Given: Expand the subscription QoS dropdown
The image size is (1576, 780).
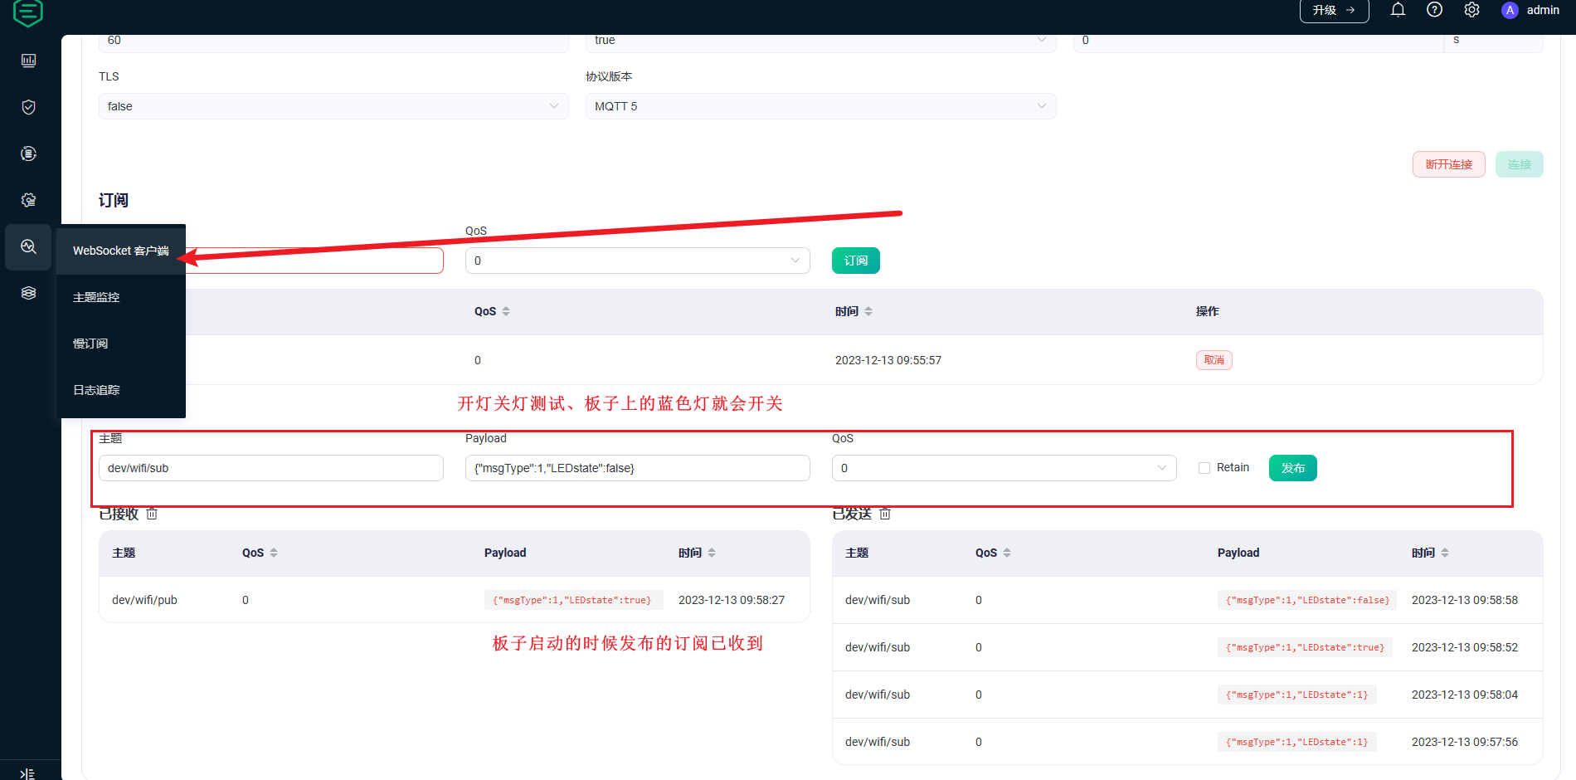Looking at the screenshot, I should tap(637, 261).
